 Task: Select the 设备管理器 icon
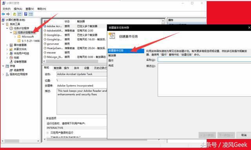point(11,61)
